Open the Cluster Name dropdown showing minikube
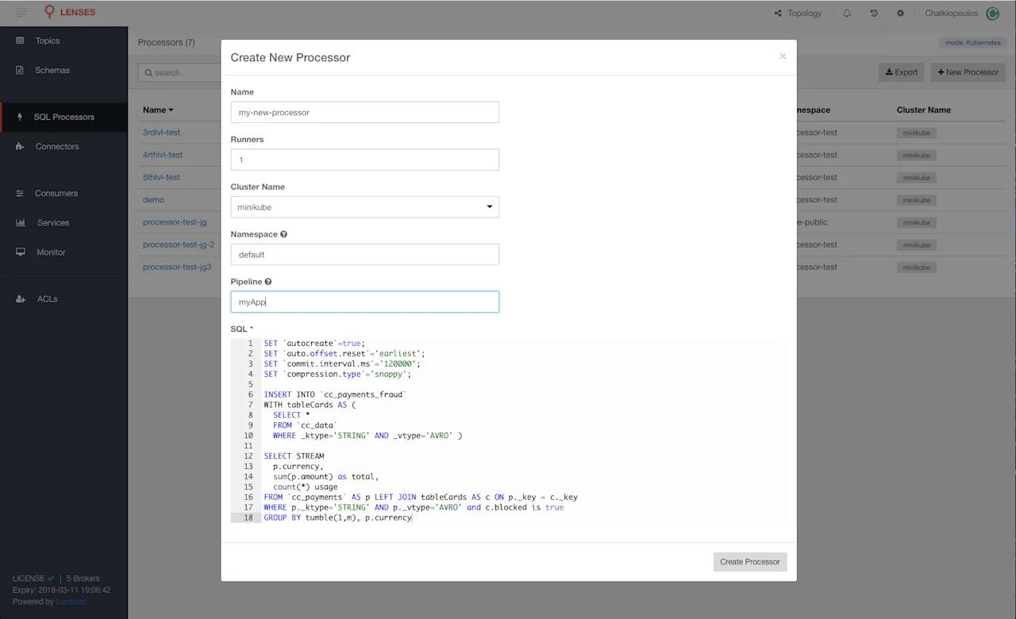 [x=364, y=206]
